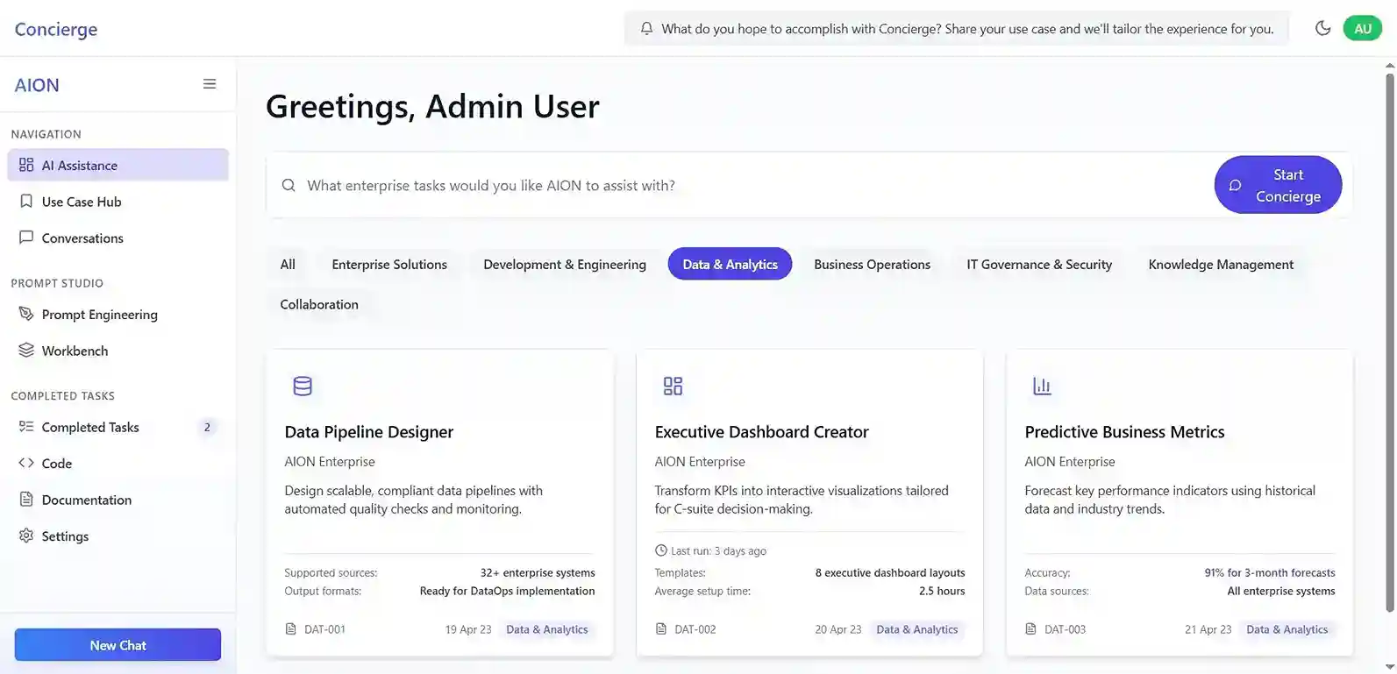Open the Workbench page
This screenshot has width=1397, height=674.
coord(118,351)
